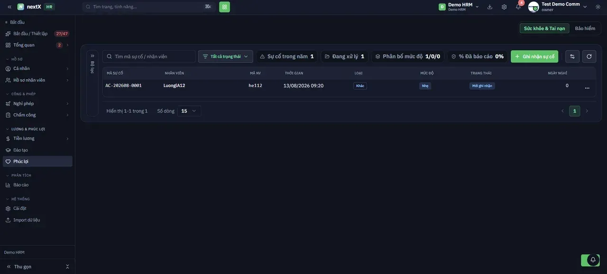Go to the next page arrow
The width and height of the screenshot is (607, 274).
coord(587,111)
